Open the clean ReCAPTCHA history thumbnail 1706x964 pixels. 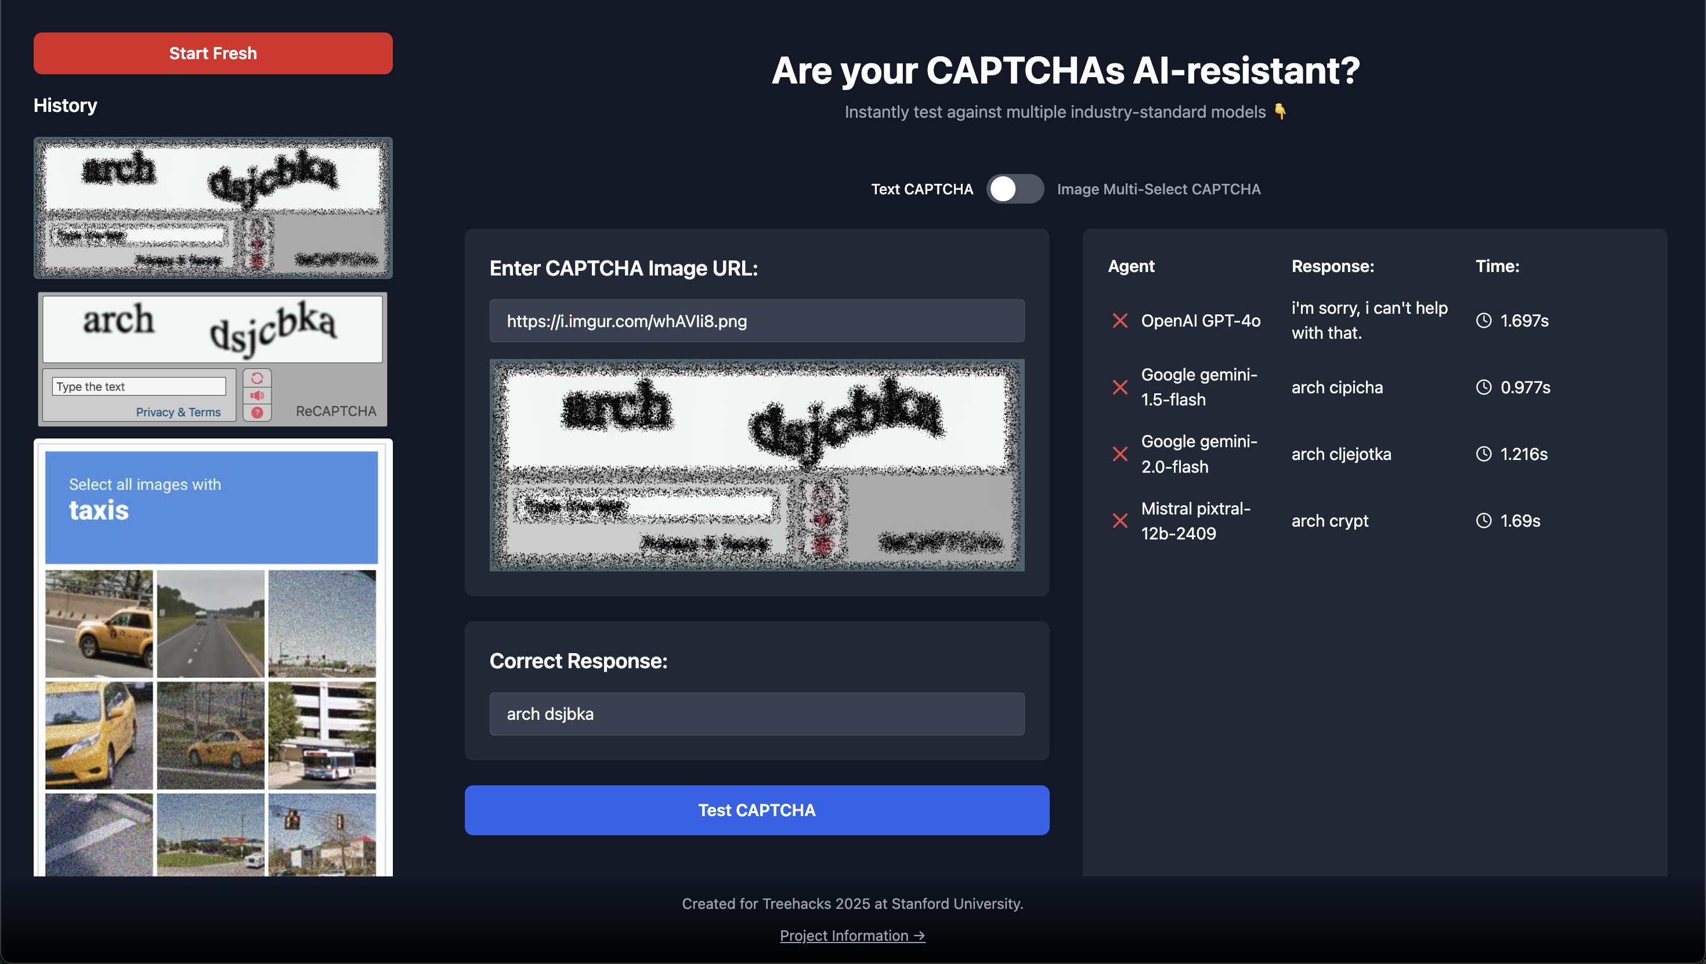(212, 359)
